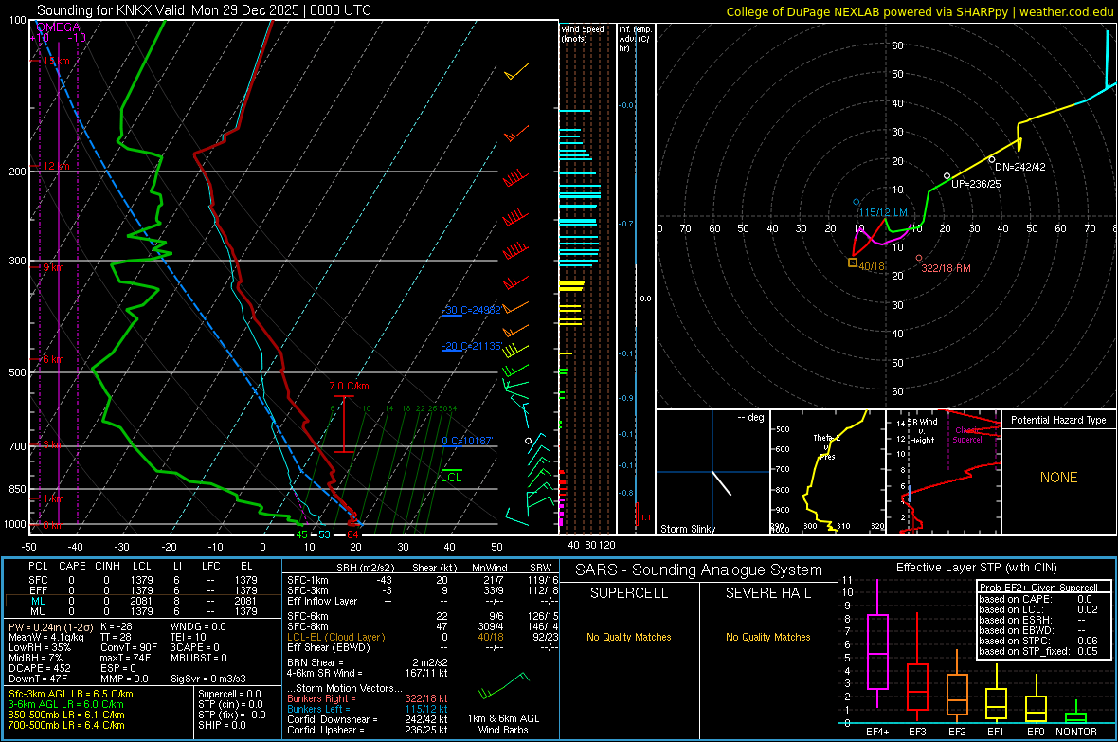Click Bunkers Left = 115/12 kt

[368, 709]
